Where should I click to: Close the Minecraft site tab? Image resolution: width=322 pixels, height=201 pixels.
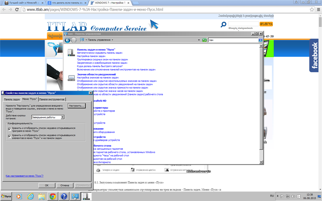(x=42, y=3)
